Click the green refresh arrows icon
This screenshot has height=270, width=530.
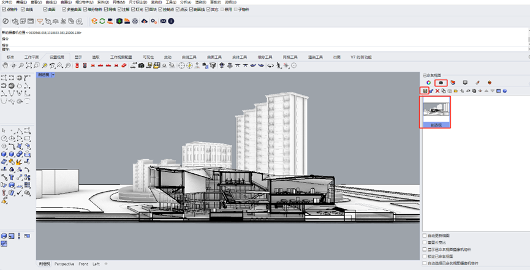102,21
